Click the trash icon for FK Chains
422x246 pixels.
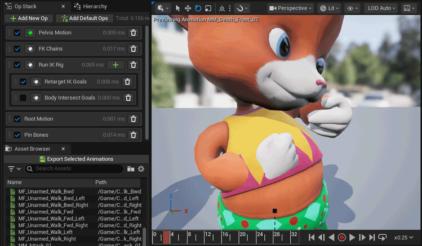[x=133, y=49]
